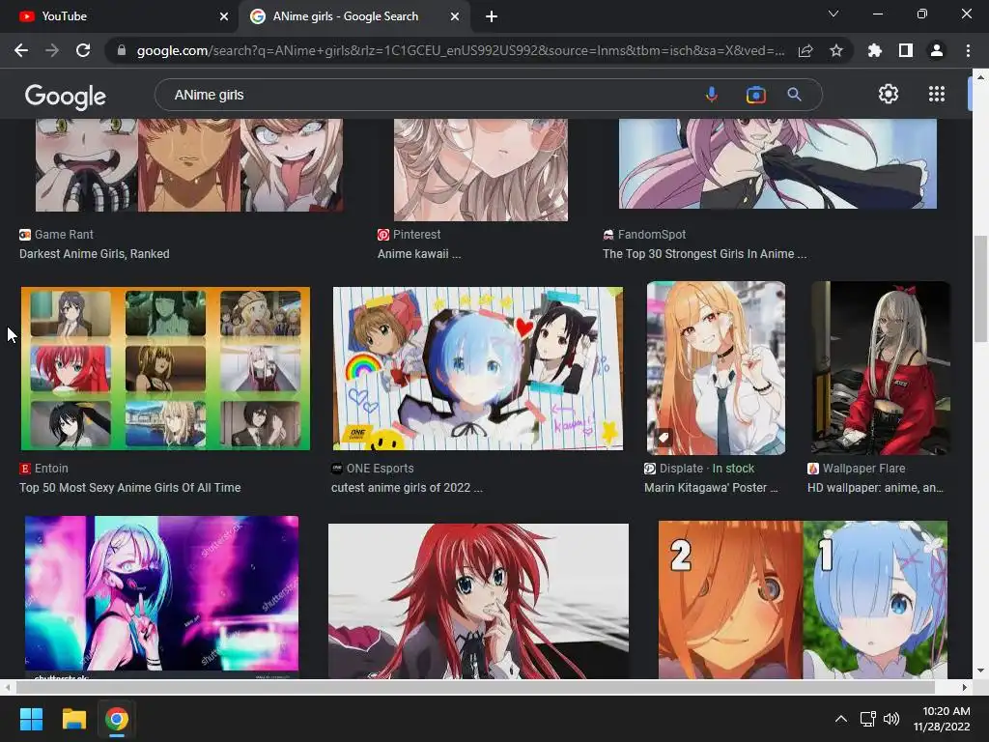This screenshot has height=742, width=989.
Task: Close the Google Search tab
Action: pyautogui.click(x=455, y=16)
